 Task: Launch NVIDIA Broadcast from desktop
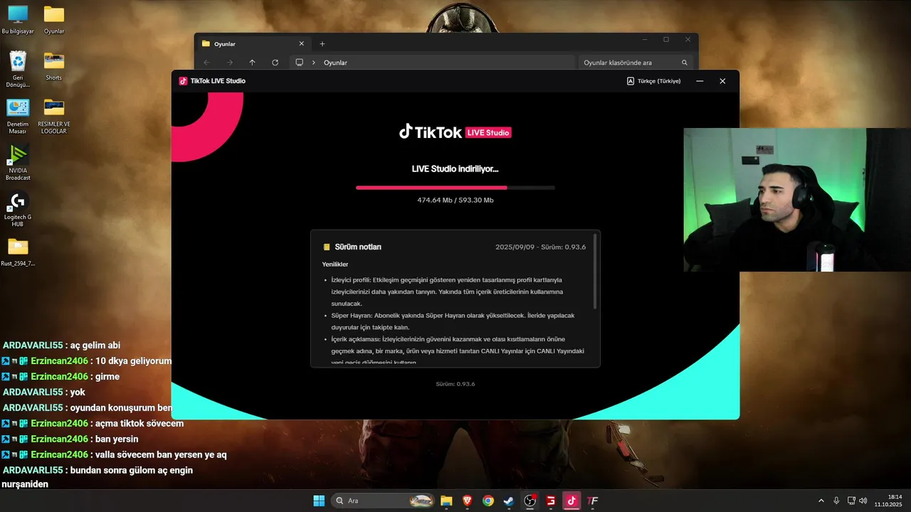(x=18, y=163)
